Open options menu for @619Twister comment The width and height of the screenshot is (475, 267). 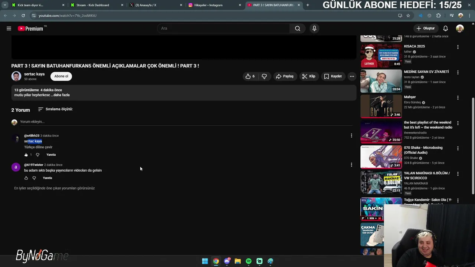[x=351, y=165]
